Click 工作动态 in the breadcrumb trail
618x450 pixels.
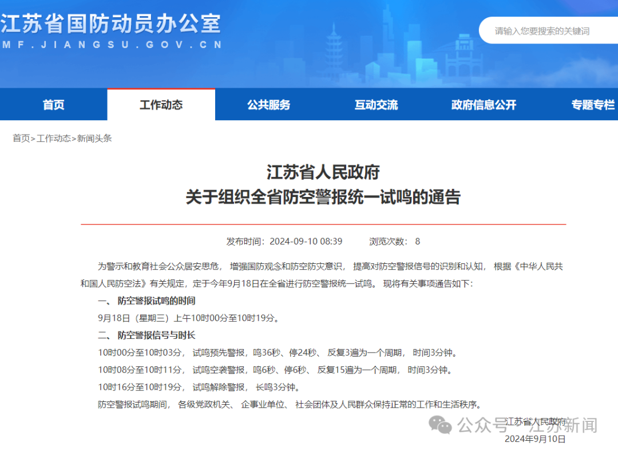(54, 138)
